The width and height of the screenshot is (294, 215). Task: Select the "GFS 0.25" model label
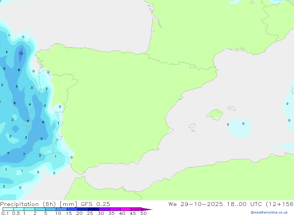click(x=96, y=204)
